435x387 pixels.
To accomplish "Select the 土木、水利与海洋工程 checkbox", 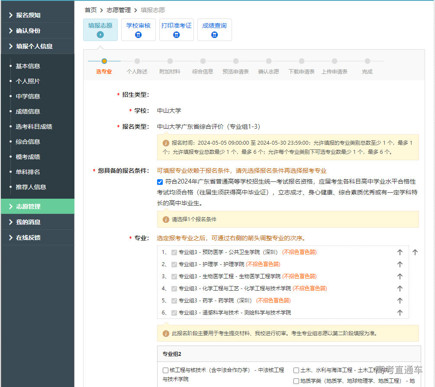I will (296, 370).
